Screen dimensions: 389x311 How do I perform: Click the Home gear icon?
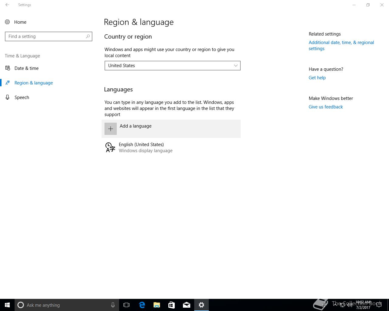(x=8, y=22)
